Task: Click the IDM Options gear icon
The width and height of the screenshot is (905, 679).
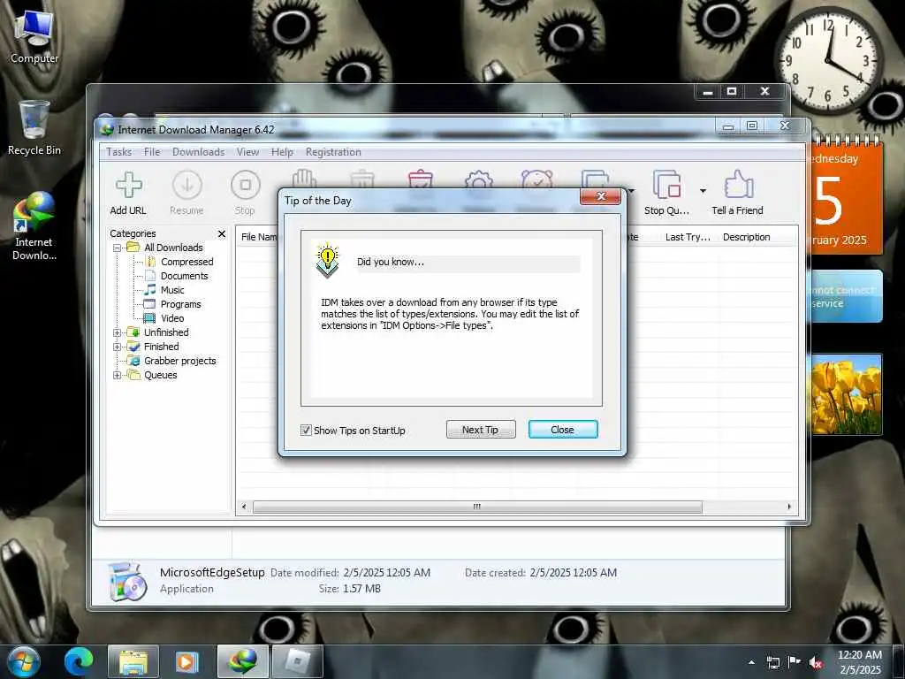Action: (478, 179)
